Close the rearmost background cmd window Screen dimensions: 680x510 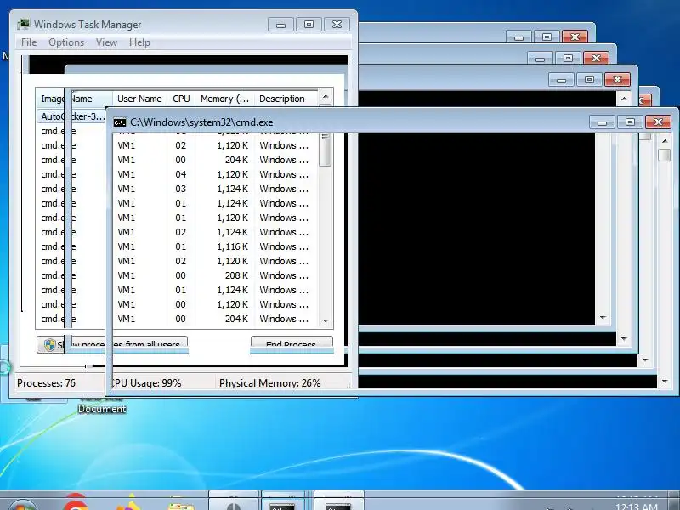point(575,37)
